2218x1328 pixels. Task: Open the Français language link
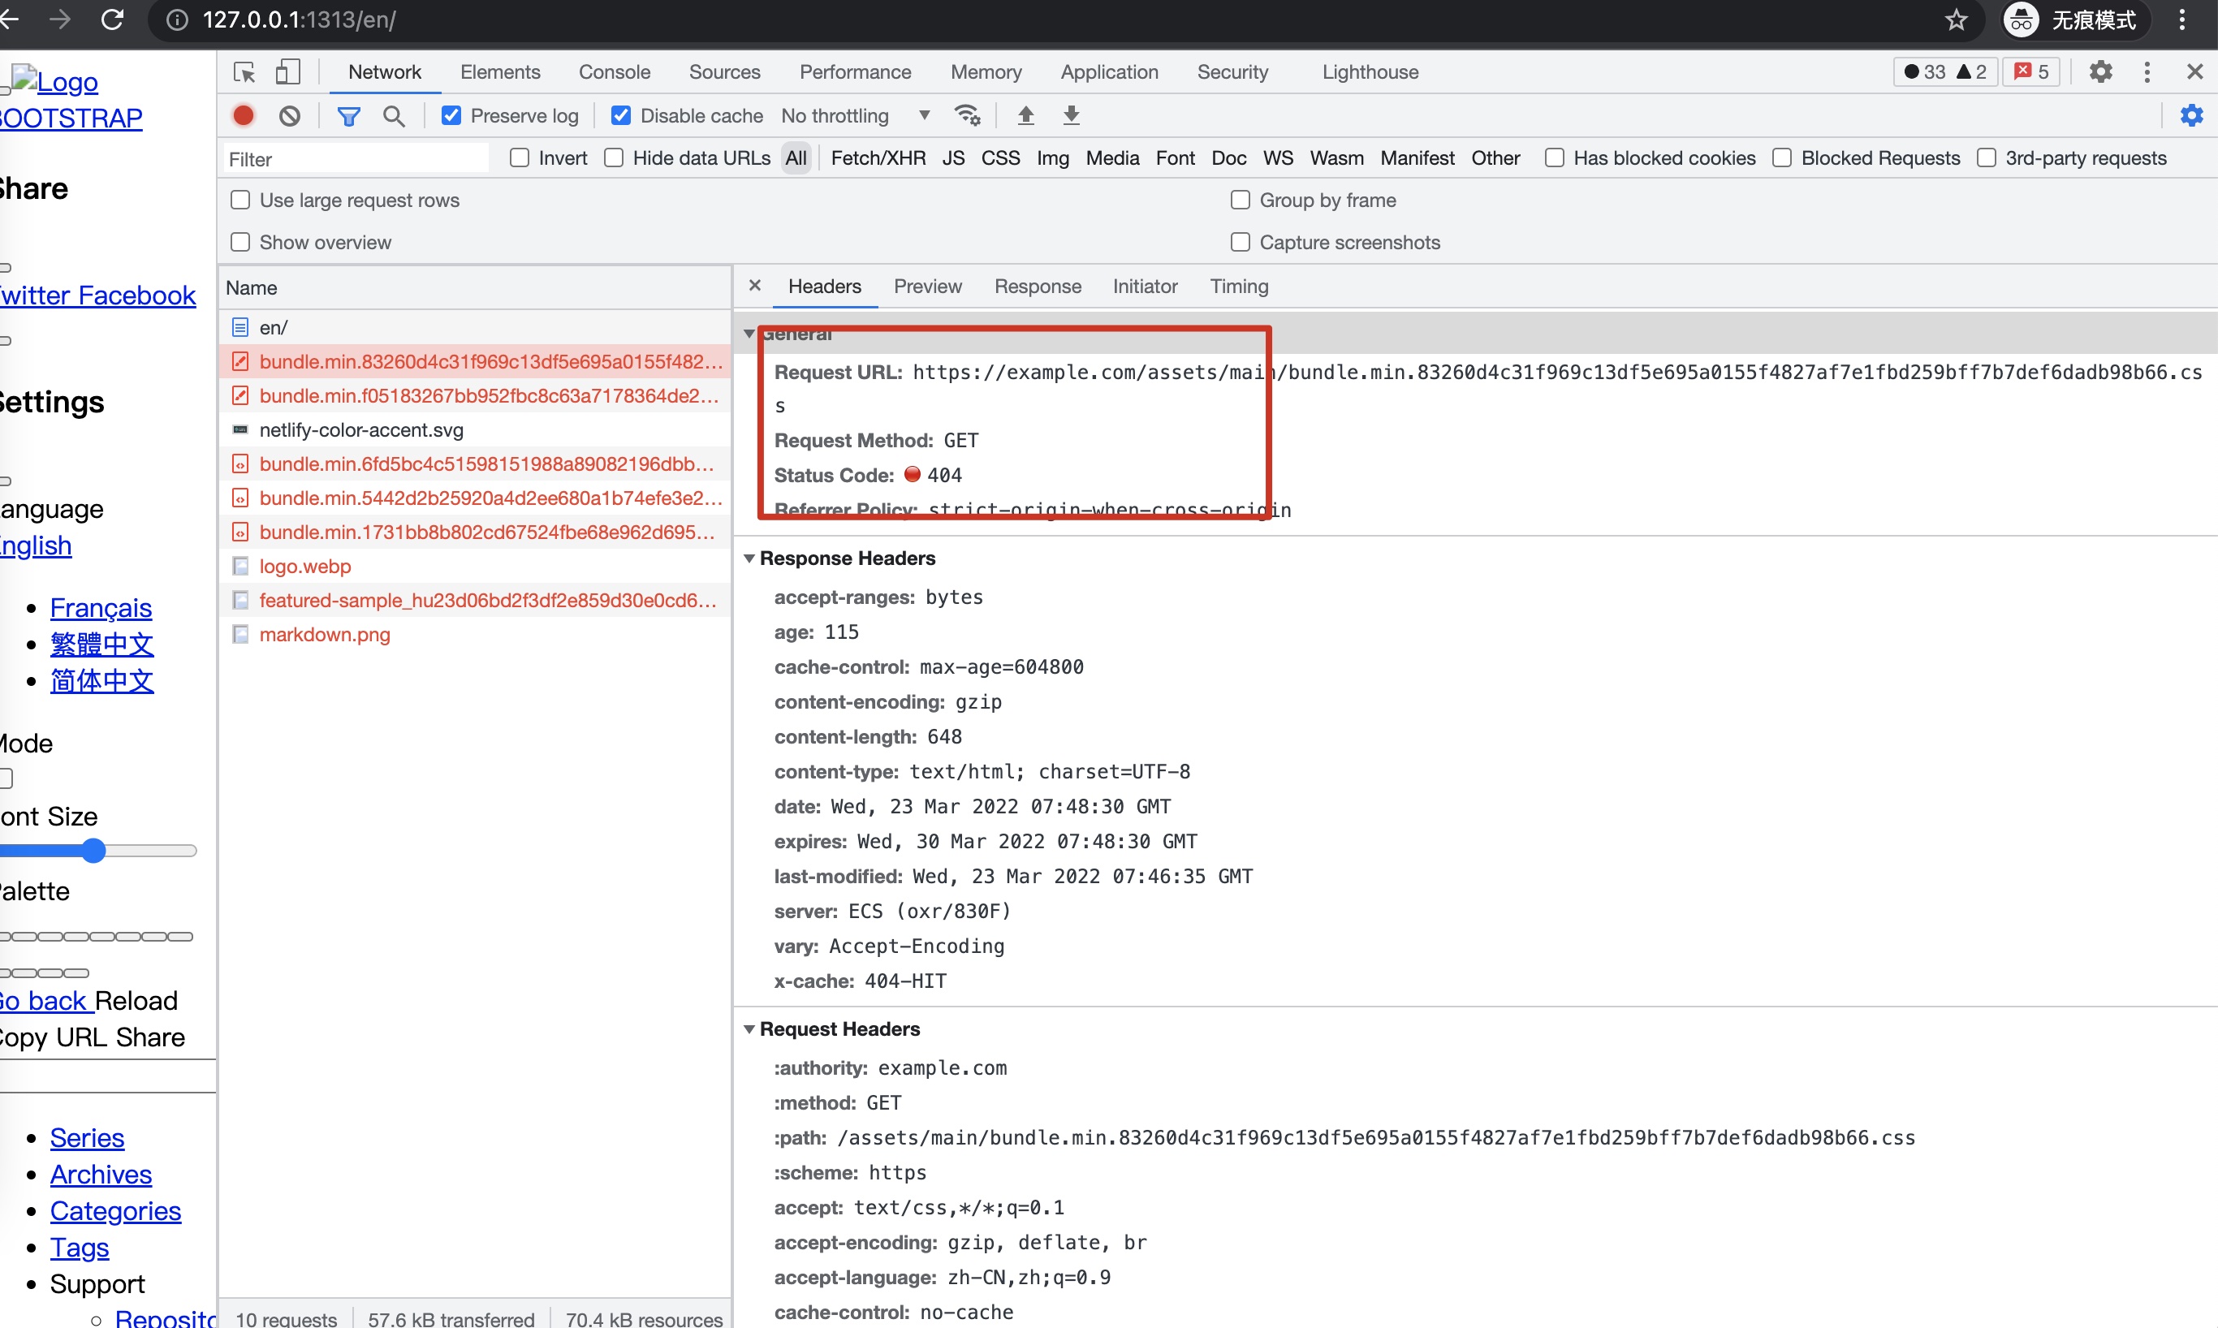click(100, 608)
